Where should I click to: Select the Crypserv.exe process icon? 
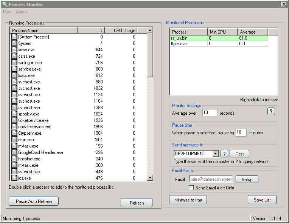pyautogui.click(x=14, y=133)
